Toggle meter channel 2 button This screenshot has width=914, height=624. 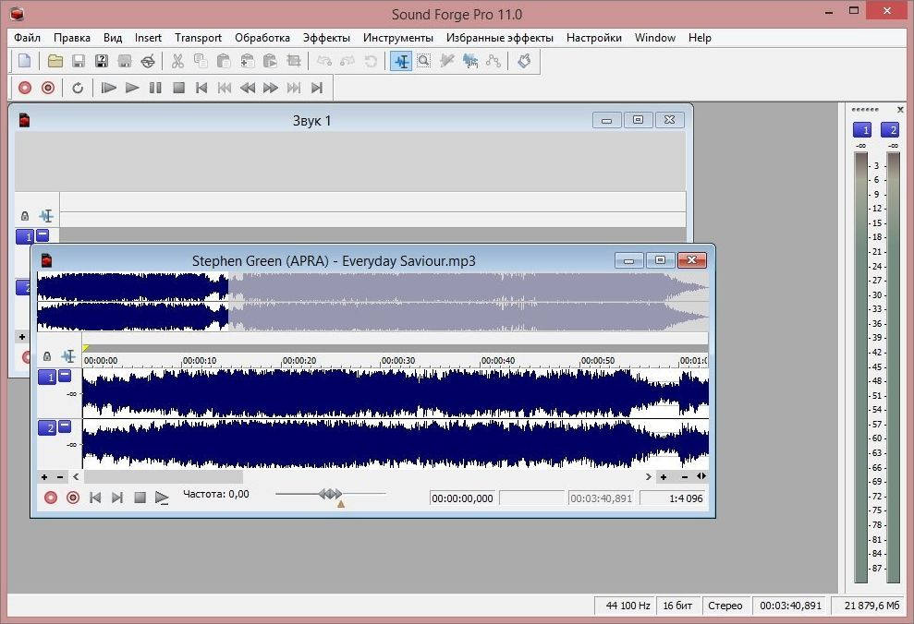tap(890, 130)
